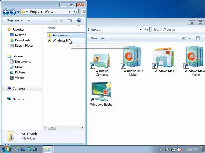This screenshot has width=205, height=153.
Task: Click the scroll left arrow in file list
Action: coord(45,127)
